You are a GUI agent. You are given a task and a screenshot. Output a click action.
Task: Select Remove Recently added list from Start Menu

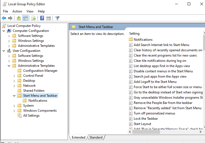point(167,108)
